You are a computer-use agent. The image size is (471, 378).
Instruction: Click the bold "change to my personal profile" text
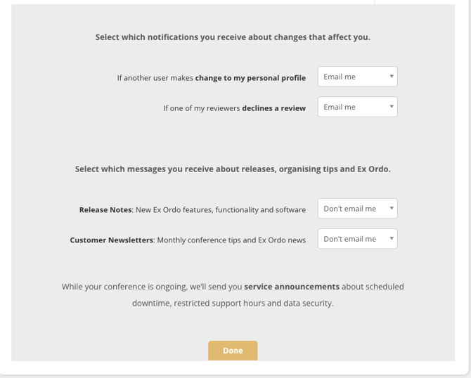pos(250,78)
